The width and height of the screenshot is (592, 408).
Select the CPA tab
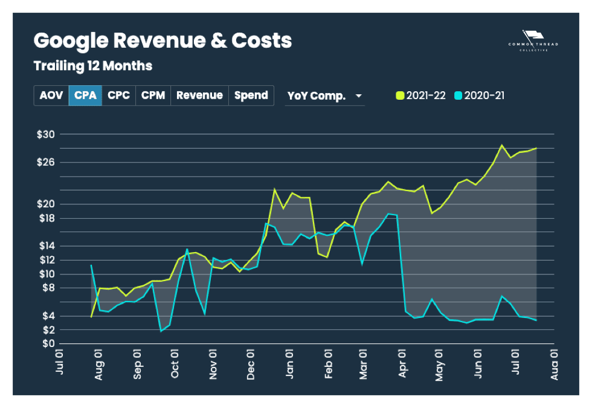click(85, 96)
